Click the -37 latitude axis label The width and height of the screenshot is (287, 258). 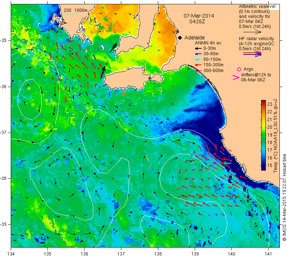click(4, 132)
